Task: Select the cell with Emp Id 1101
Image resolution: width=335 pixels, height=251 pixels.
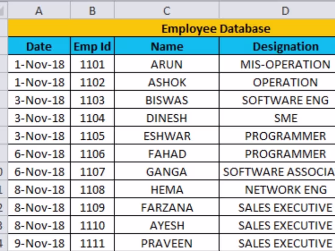Action: pyautogui.click(x=92, y=64)
